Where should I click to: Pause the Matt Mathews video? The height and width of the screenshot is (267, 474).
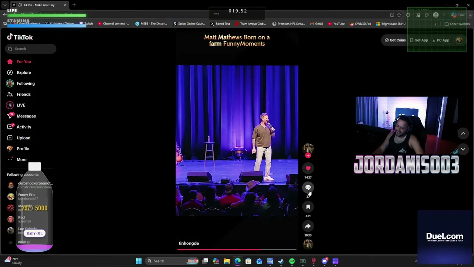tap(237, 141)
